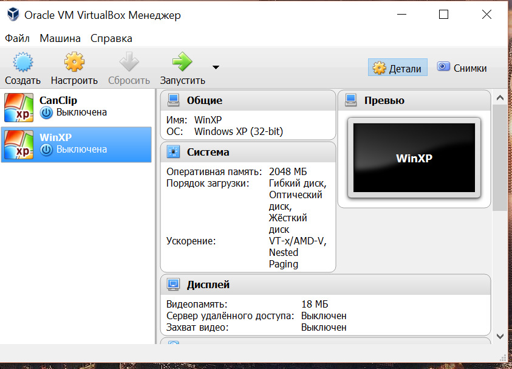
Task: Click the WinXP preview thumbnail
Action: (x=414, y=158)
